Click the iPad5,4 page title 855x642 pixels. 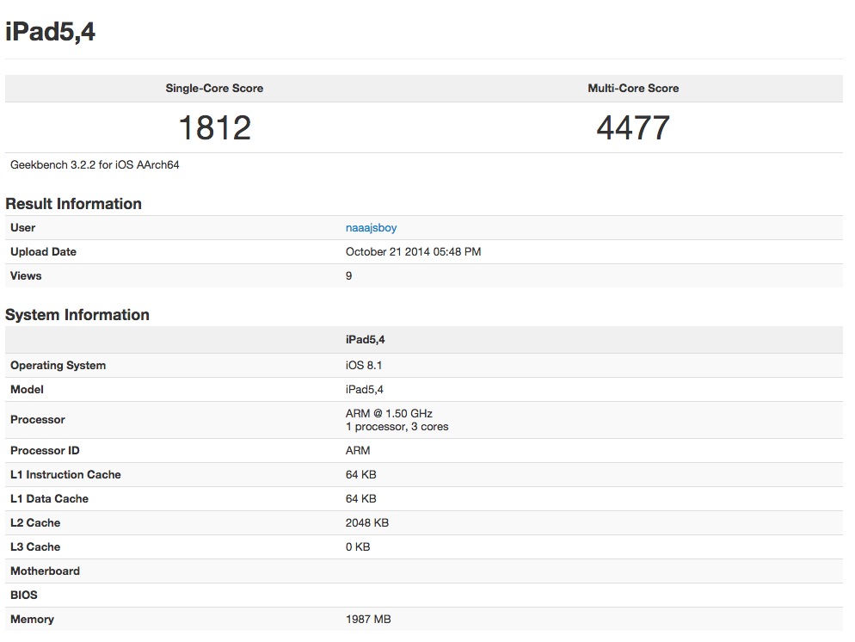[x=50, y=31]
